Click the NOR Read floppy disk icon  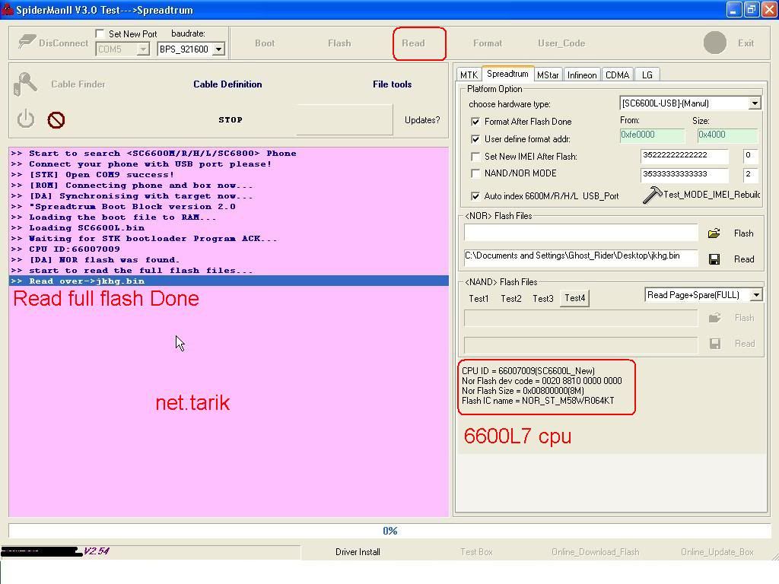[x=714, y=259]
